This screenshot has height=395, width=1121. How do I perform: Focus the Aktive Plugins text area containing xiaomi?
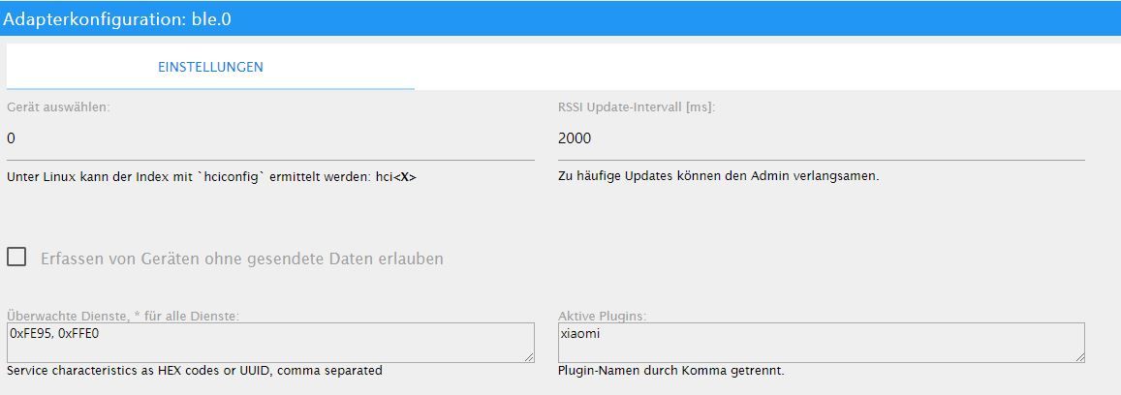pyautogui.click(x=822, y=342)
